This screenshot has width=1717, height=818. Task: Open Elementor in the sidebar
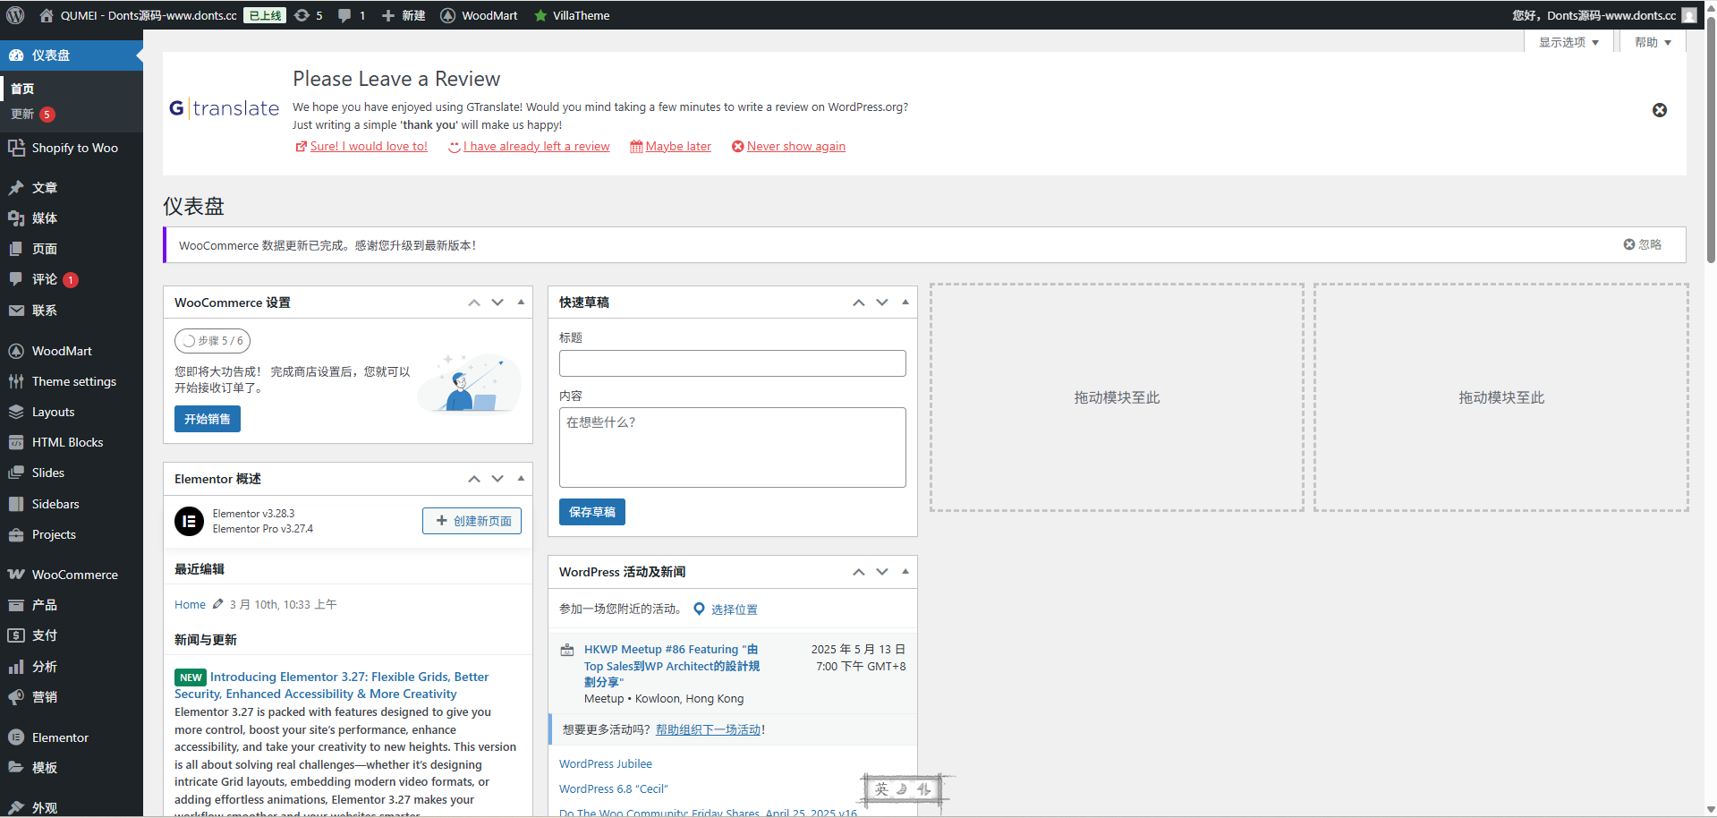click(x=72, y=737)
